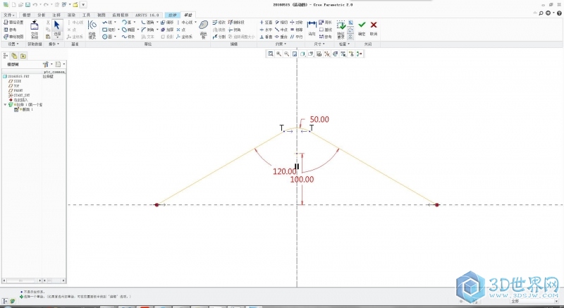This screenshot has height=308, width=564.
Task: Open the sketch Palette (调色板) tool
Action: (203, 29)
